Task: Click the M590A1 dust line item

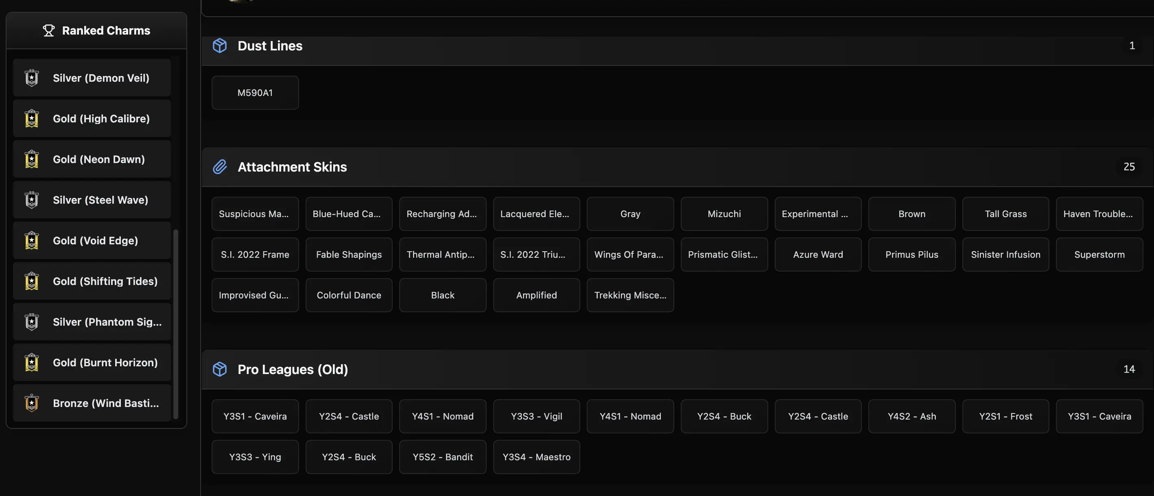Action: pyautogui.click(x=255, y=93)
